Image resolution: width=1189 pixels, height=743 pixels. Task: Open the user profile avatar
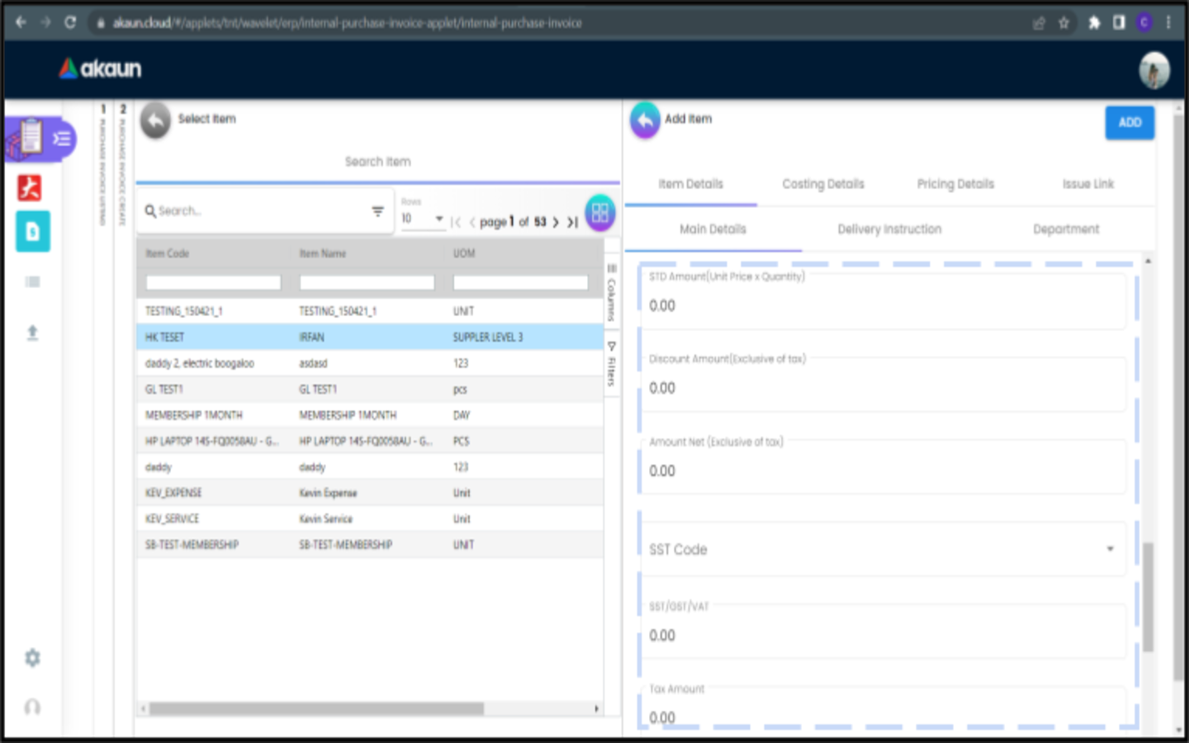[1153, 70]
